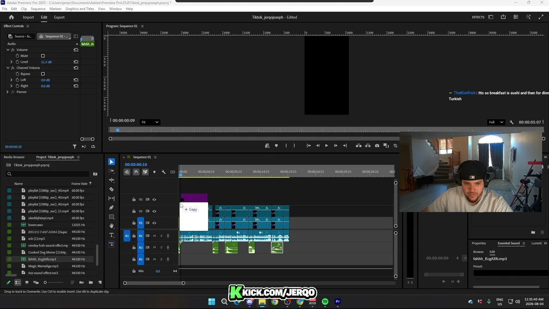Click the Lift button in Program monitor

(359, 145)
